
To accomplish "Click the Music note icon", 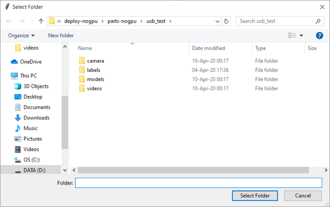I will click(x=18, y=128).
